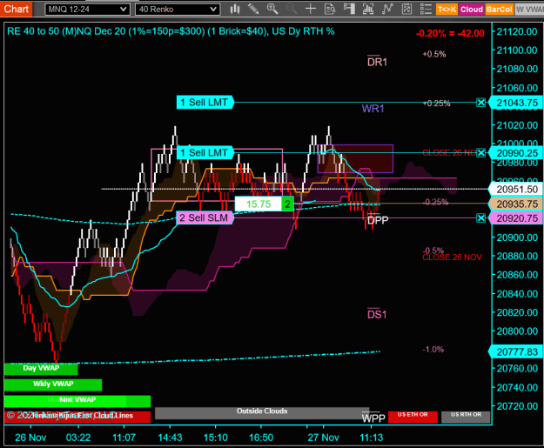Click the 03:22 time axis label
The height and width of the screenshot is (448, 544).
78,438
